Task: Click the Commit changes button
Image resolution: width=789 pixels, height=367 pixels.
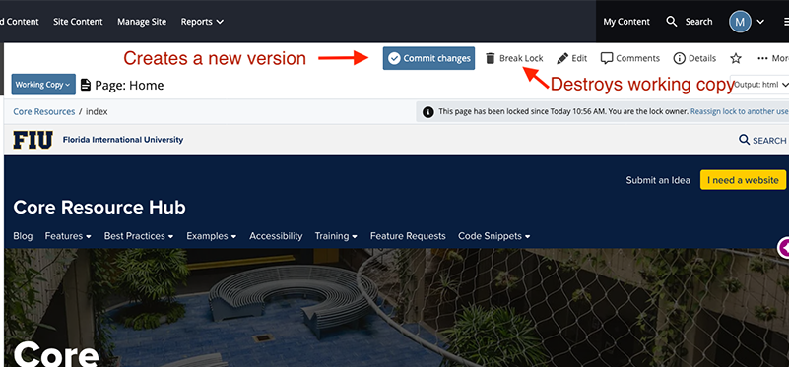Action: point(428,58)
